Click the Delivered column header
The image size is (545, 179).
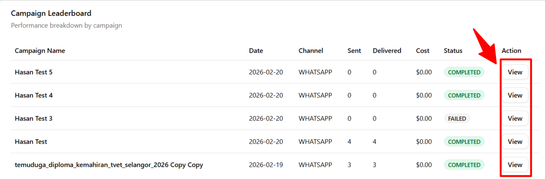pyautogui.click(x=387, y=51)
